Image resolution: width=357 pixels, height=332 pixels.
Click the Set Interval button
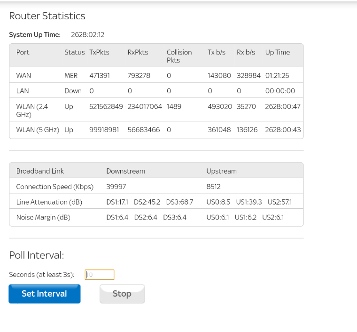pyautogui.click(x=44, y=293)
